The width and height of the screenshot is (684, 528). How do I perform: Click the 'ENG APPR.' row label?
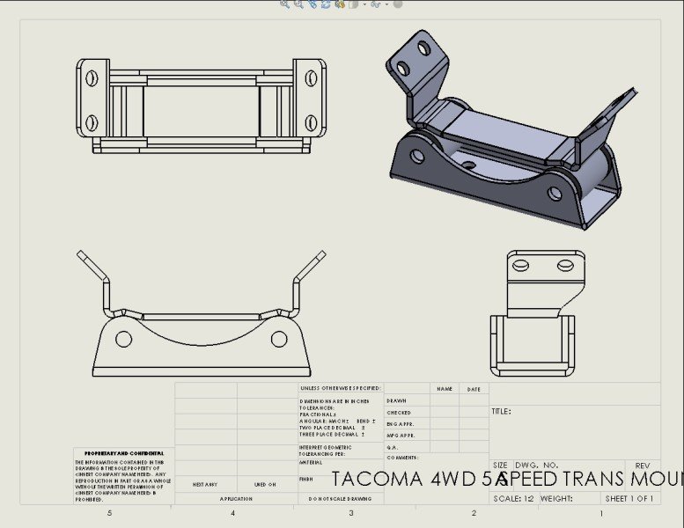click(x=400, y=424)
